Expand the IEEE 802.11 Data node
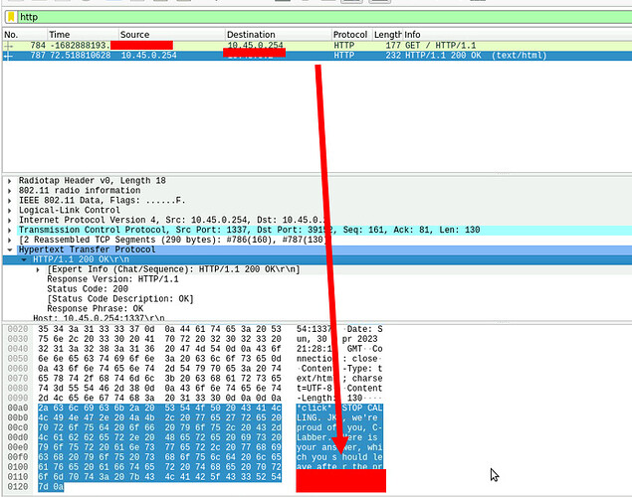 pyautogui.click(x=10, y=201)
